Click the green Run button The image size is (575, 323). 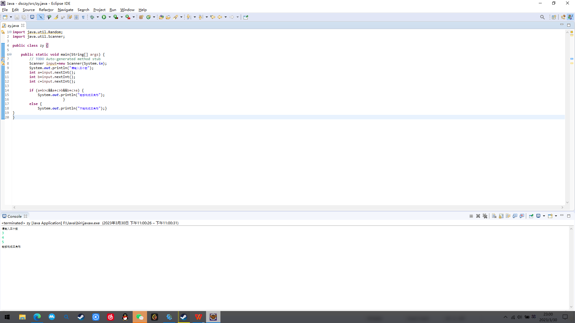click(x=104, y=17)
